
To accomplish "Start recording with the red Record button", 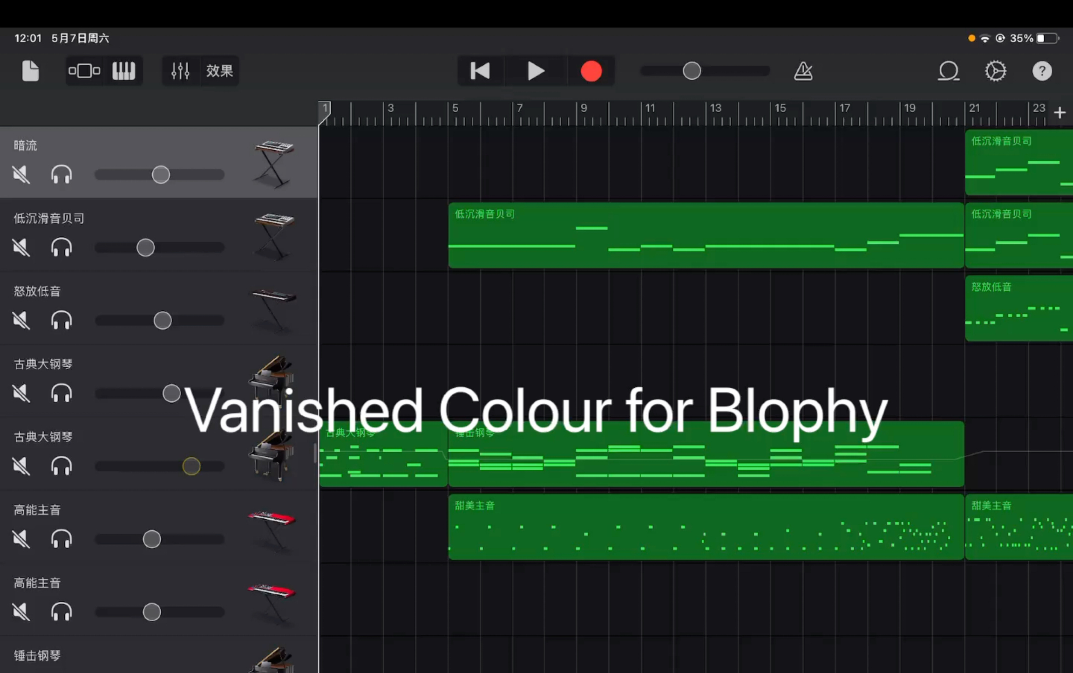I will (591, 71).
